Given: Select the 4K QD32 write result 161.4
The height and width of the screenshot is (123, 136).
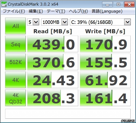Looking at the screenshot, I should [105, 98].
